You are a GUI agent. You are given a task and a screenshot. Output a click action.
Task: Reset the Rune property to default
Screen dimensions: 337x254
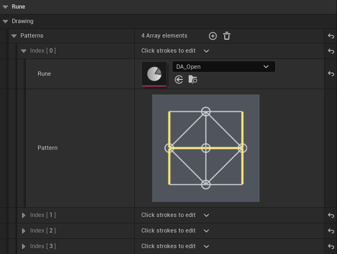(x=331, y=74)
